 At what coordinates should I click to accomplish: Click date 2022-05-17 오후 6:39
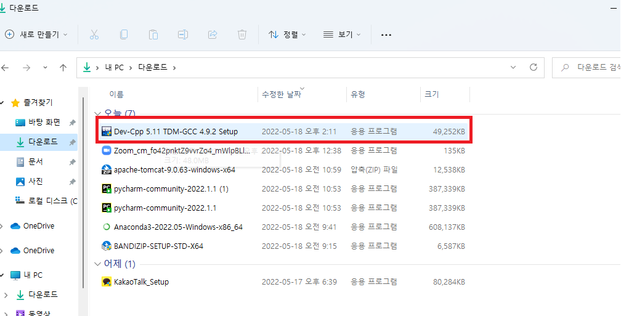click(x=299, y=282)
